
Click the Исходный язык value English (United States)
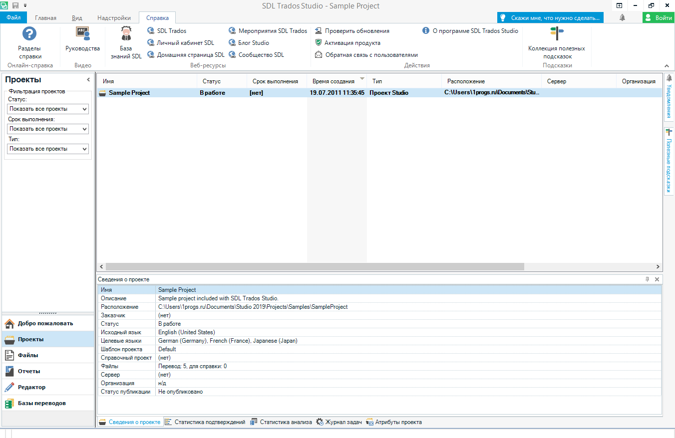pos(186,332)
